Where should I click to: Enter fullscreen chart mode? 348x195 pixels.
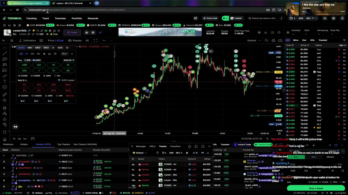95,40
